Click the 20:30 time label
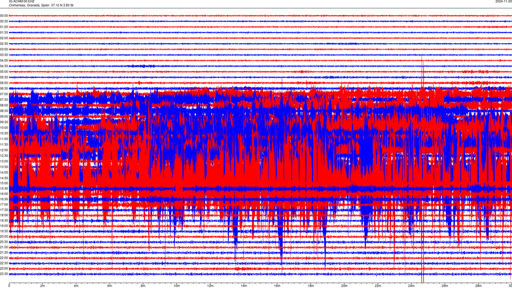The width and height of the screenshot is (512, 288). point(4,242)
